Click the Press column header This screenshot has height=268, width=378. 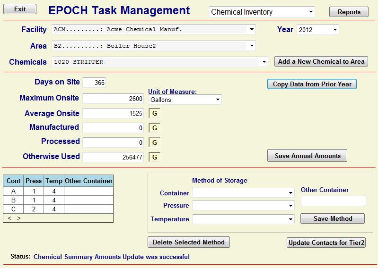tap(34, 181)
